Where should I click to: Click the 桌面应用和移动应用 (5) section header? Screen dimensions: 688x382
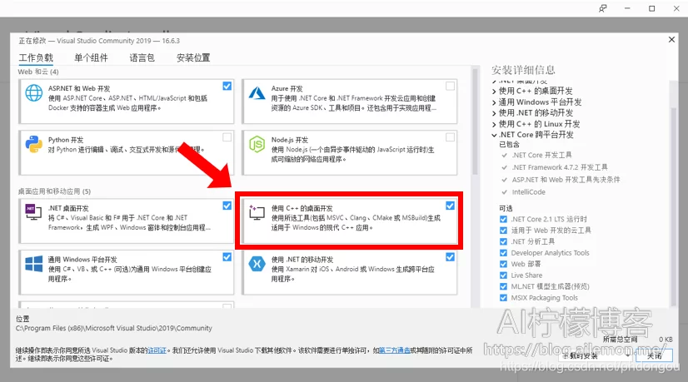(54, 191)
